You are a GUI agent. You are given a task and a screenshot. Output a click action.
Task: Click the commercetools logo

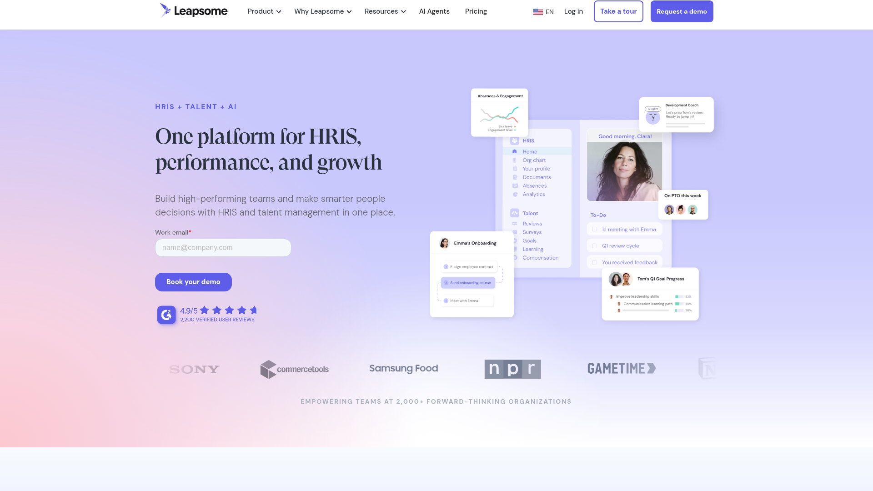pos(295,369)
